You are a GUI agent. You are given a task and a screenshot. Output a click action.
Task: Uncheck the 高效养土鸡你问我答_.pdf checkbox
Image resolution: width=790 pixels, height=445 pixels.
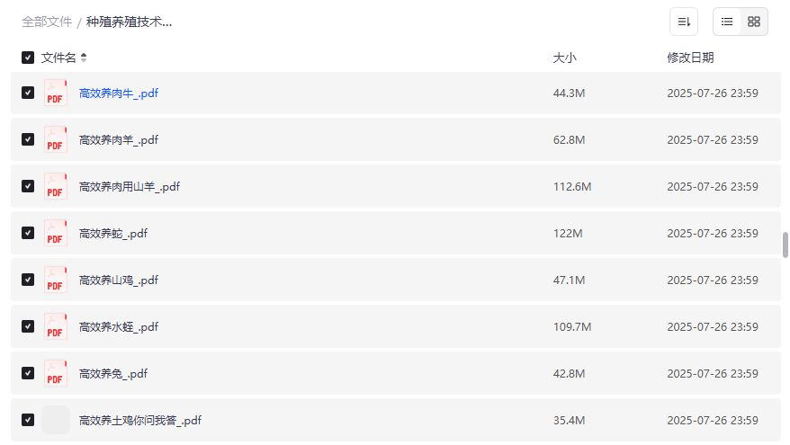(28, 420)
